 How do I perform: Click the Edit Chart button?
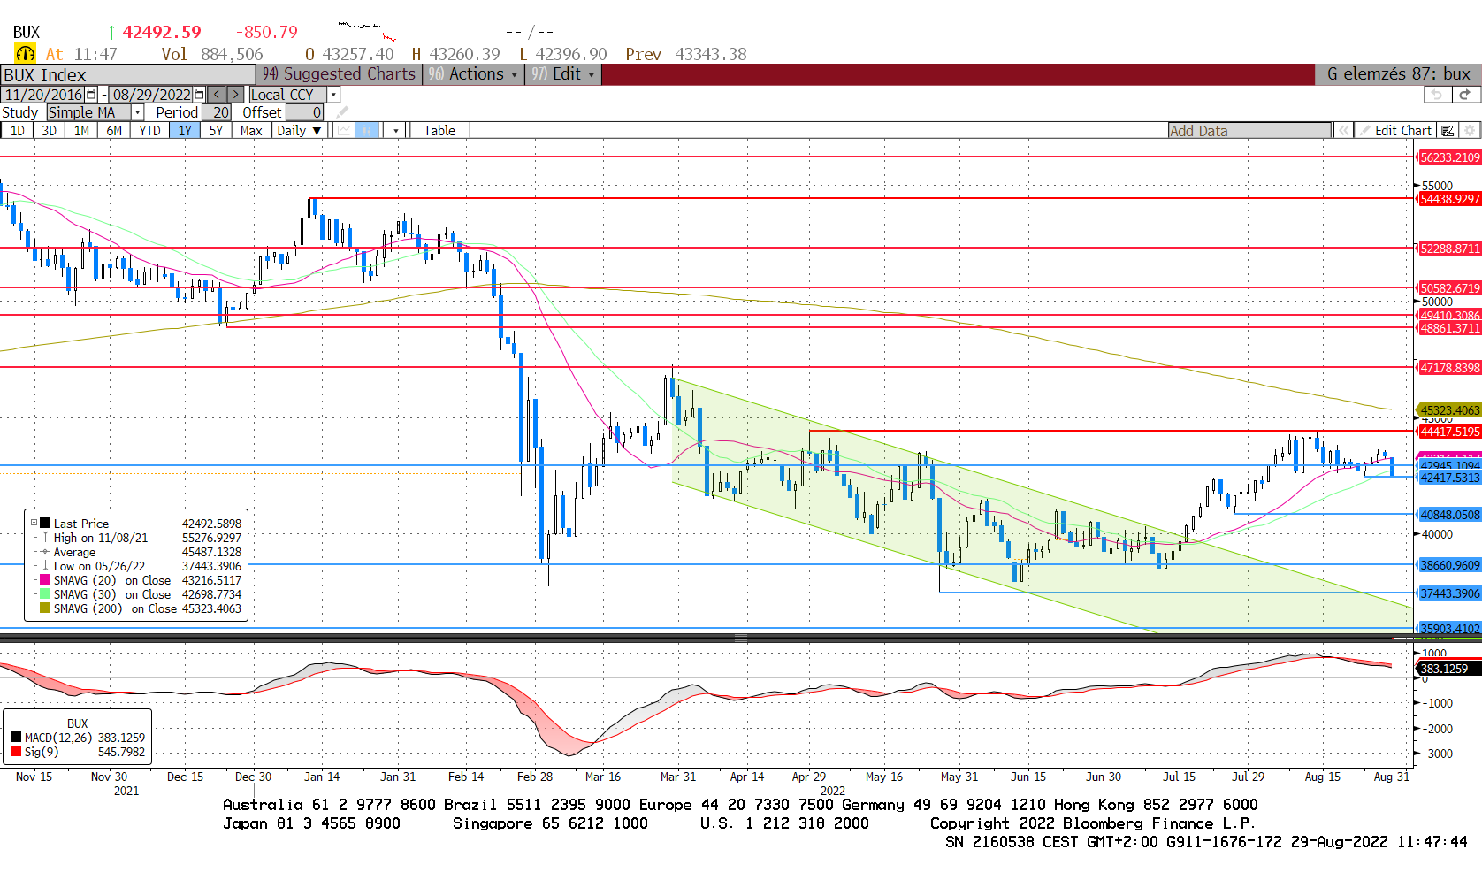1395,131
